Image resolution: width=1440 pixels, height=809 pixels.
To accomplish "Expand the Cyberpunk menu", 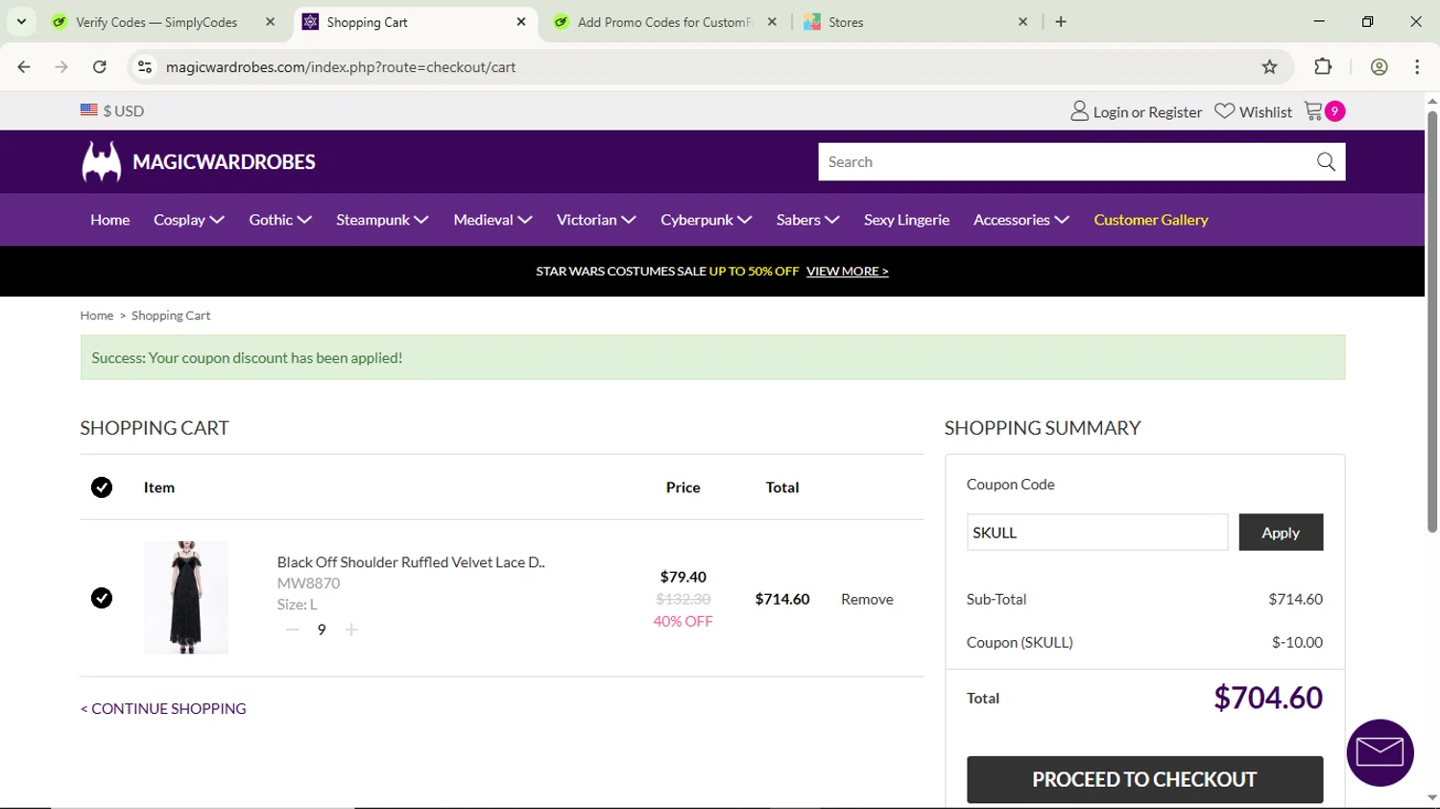I will coord(706,220).
